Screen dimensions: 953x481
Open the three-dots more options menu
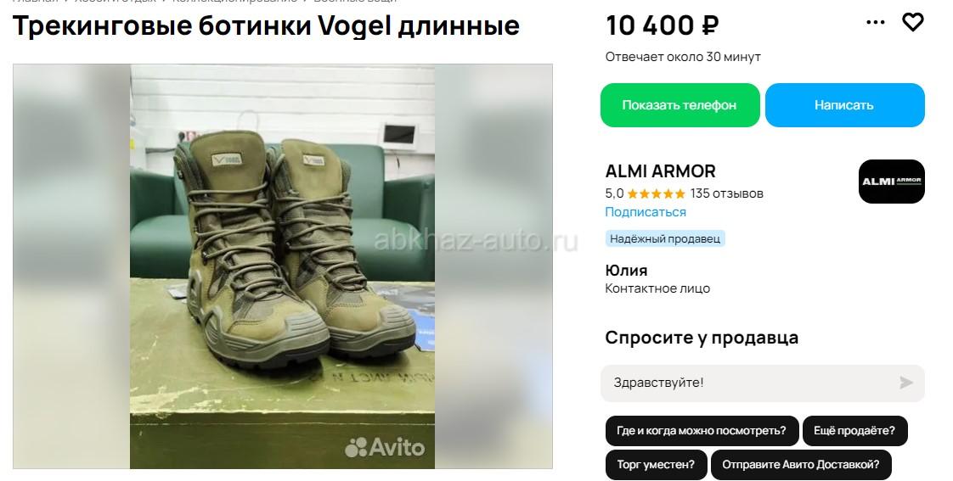(875, 22)
